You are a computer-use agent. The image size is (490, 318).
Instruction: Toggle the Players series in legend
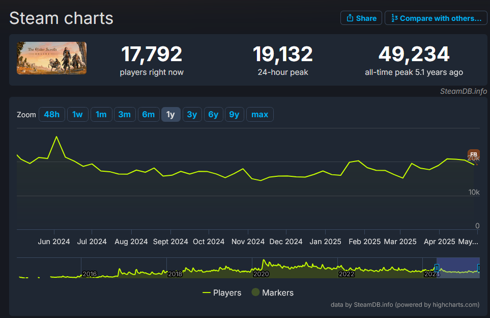[222, 293]
